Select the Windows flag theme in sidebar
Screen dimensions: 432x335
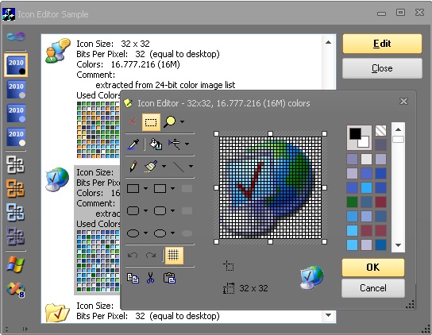[x=15, y=265]
